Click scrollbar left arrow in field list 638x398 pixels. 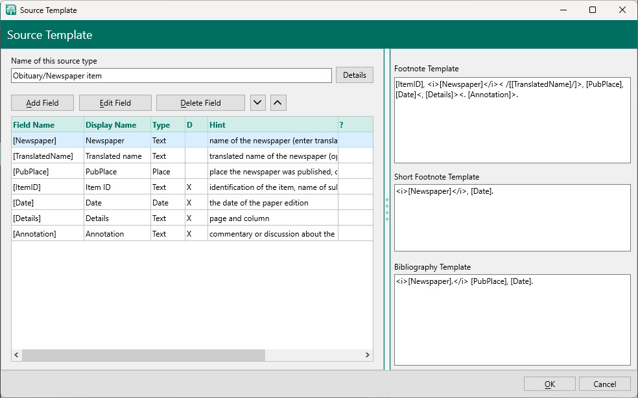coord(17,355)
